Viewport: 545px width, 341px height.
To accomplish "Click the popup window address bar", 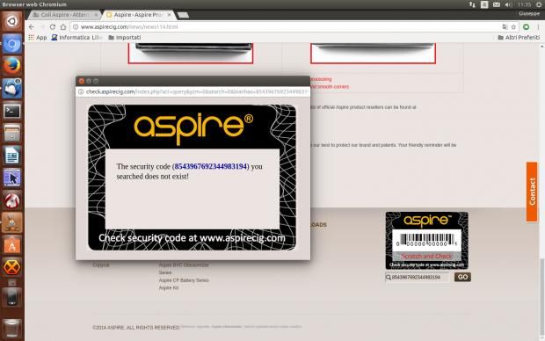I will point(193,91).
